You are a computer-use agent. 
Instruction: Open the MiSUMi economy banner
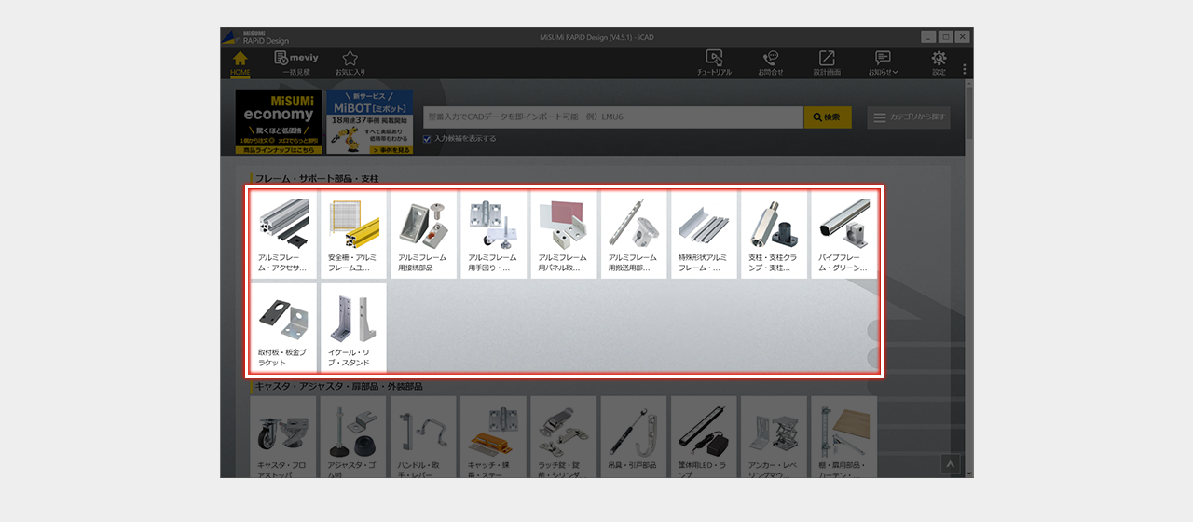click(x=279, y=121)
